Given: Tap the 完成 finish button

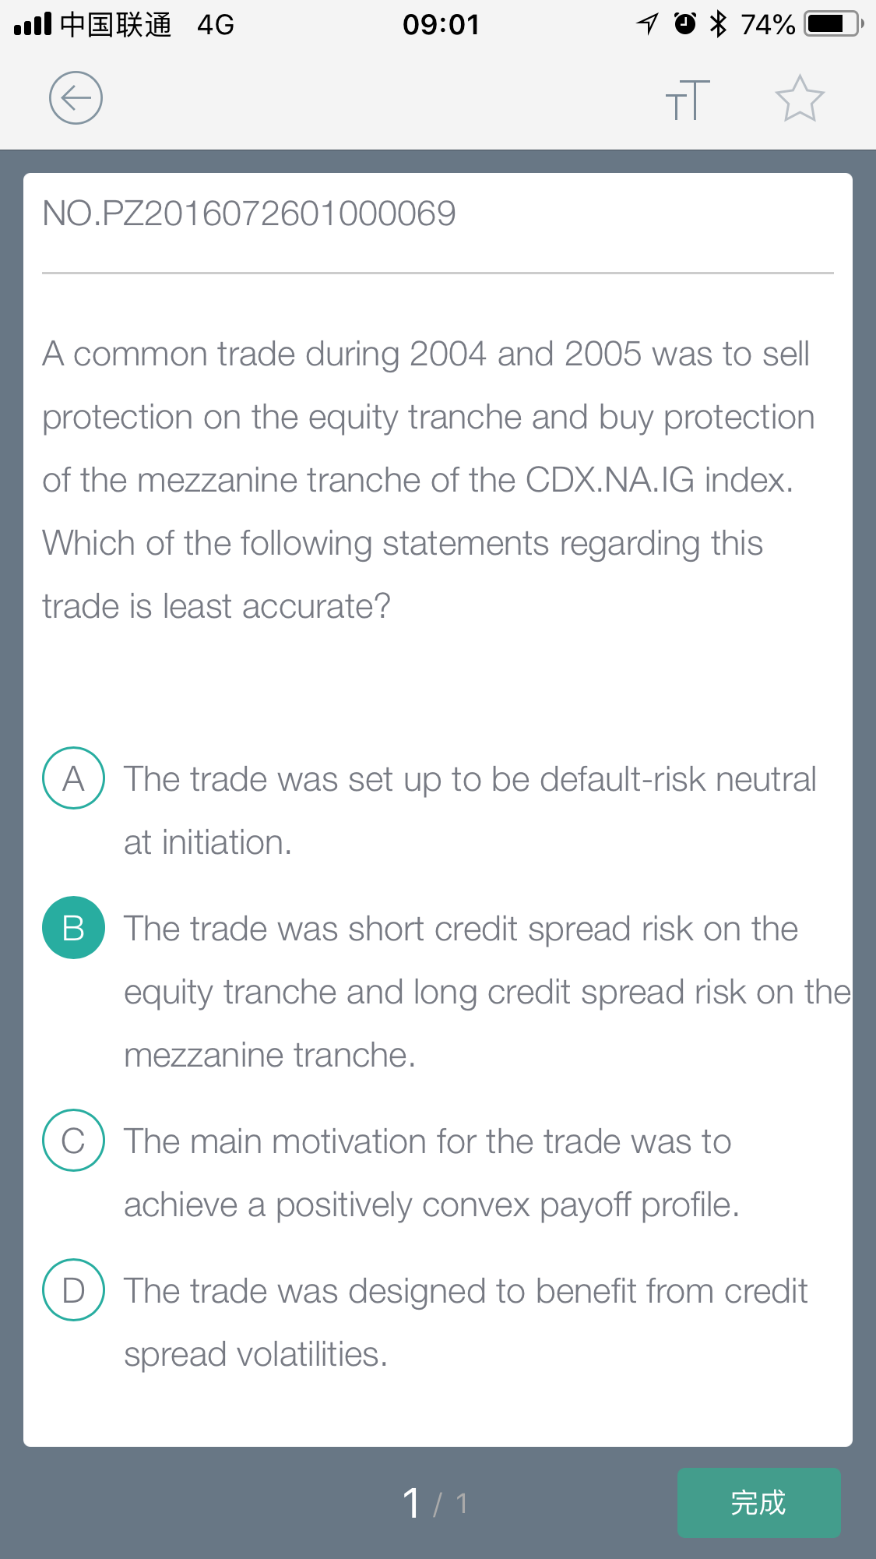Looking at the screenshot, I should pyautogui.click(x=758, y=1502).
